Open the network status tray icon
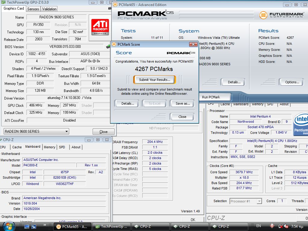Screen dimensions: 308x231 pos(281,226)
